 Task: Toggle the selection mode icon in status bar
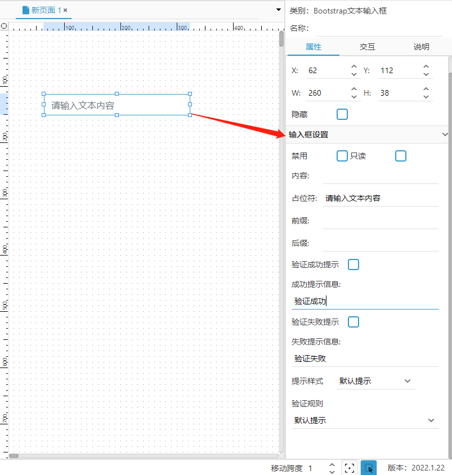click(x=369, y=468)
